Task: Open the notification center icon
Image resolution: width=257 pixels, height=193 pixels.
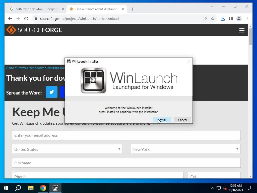Action: pyautogui.click(x=249, y=188)
